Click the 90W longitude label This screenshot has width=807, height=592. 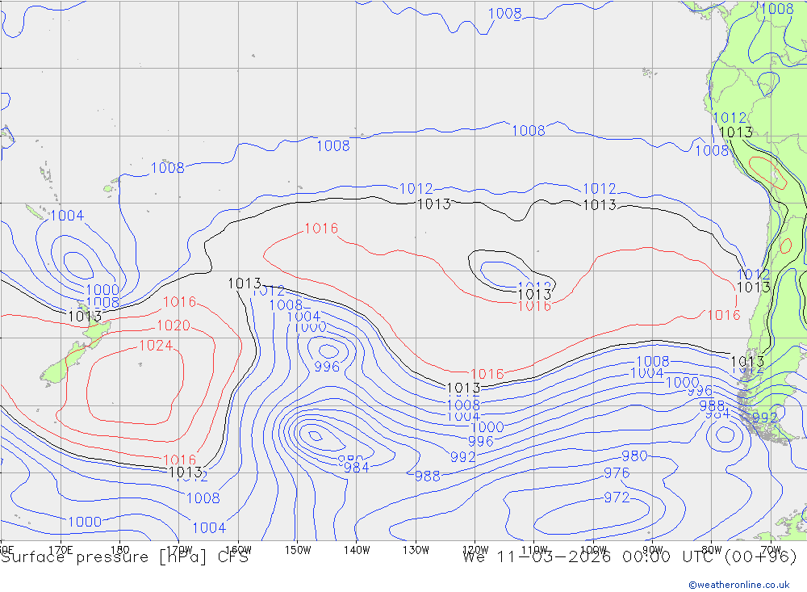pos(653,550)
